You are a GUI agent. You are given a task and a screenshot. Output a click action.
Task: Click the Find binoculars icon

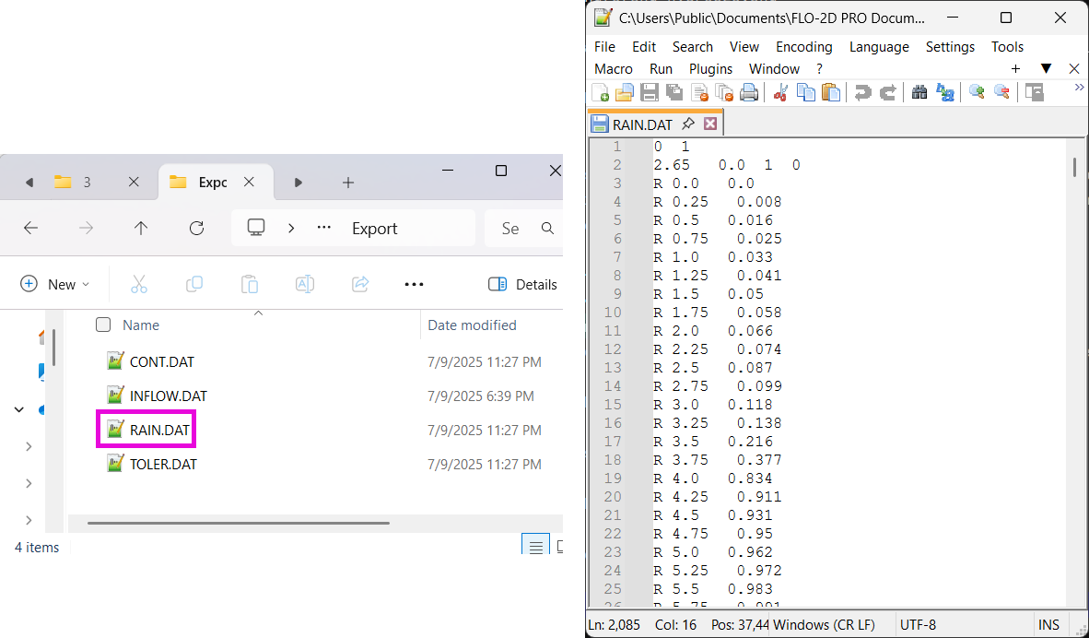(919, 92)
